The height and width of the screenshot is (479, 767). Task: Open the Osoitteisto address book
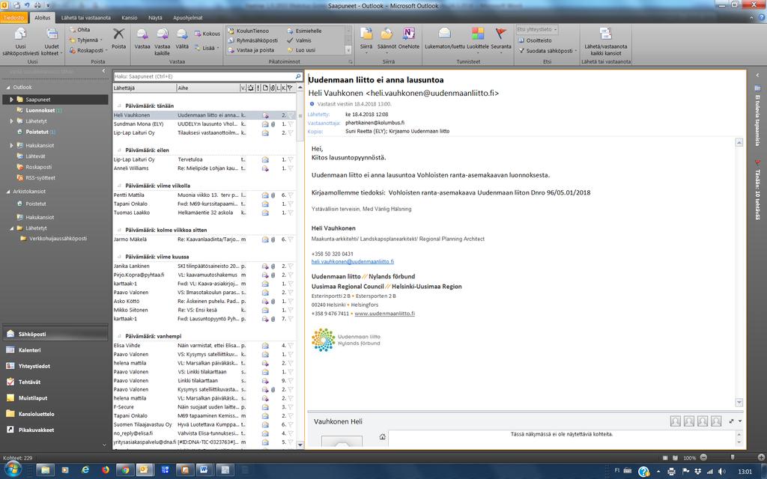point(535,40)
